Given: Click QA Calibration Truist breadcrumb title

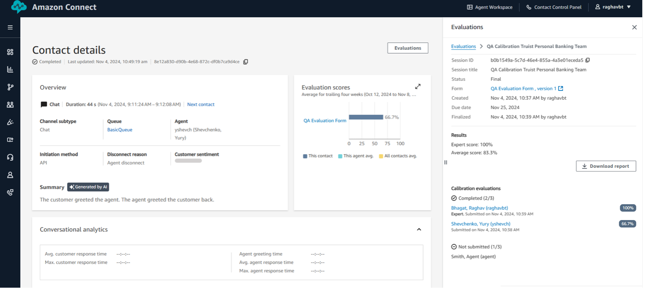Looking at the screenshot, I should (536, 47).
